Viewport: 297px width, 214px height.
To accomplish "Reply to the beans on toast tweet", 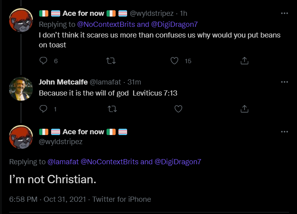I will click(44, 61).
